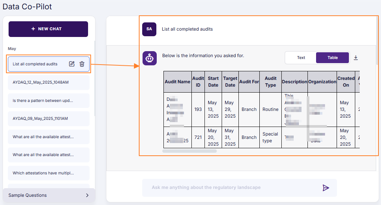
Task: Click the plus New Chat button
Action: point(48,29)
